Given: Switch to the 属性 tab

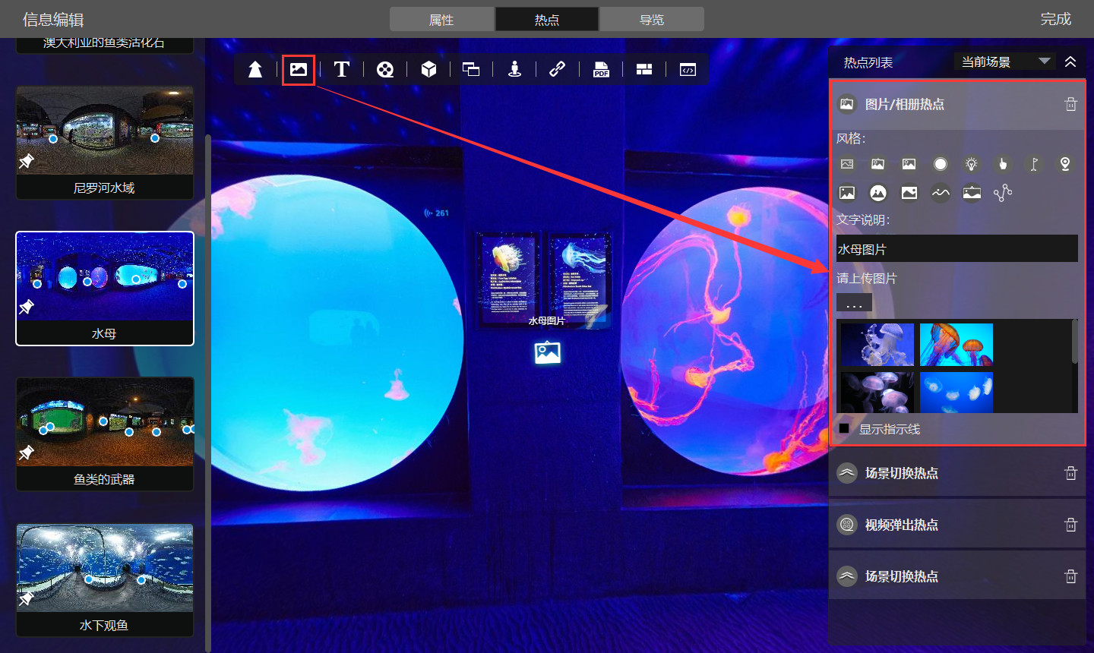Looking at the screenshot, I should click(x=441, y=20).
